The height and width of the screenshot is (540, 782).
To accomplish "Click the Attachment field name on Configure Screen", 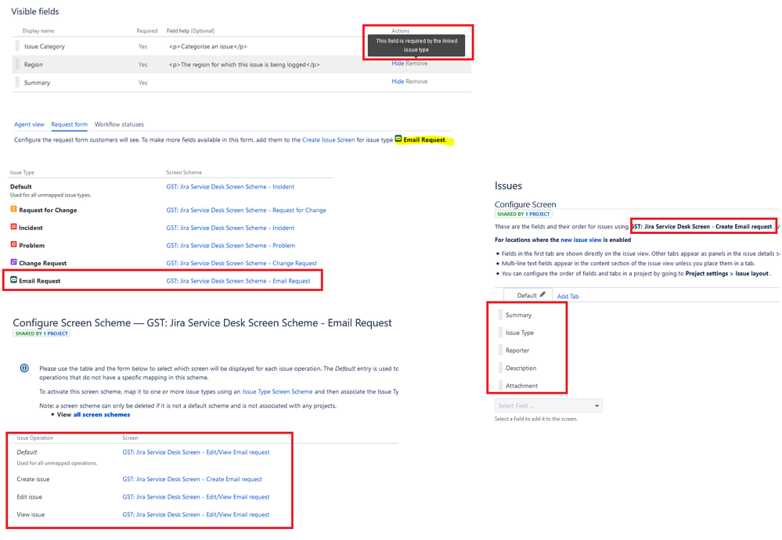I will coord(521,386).
